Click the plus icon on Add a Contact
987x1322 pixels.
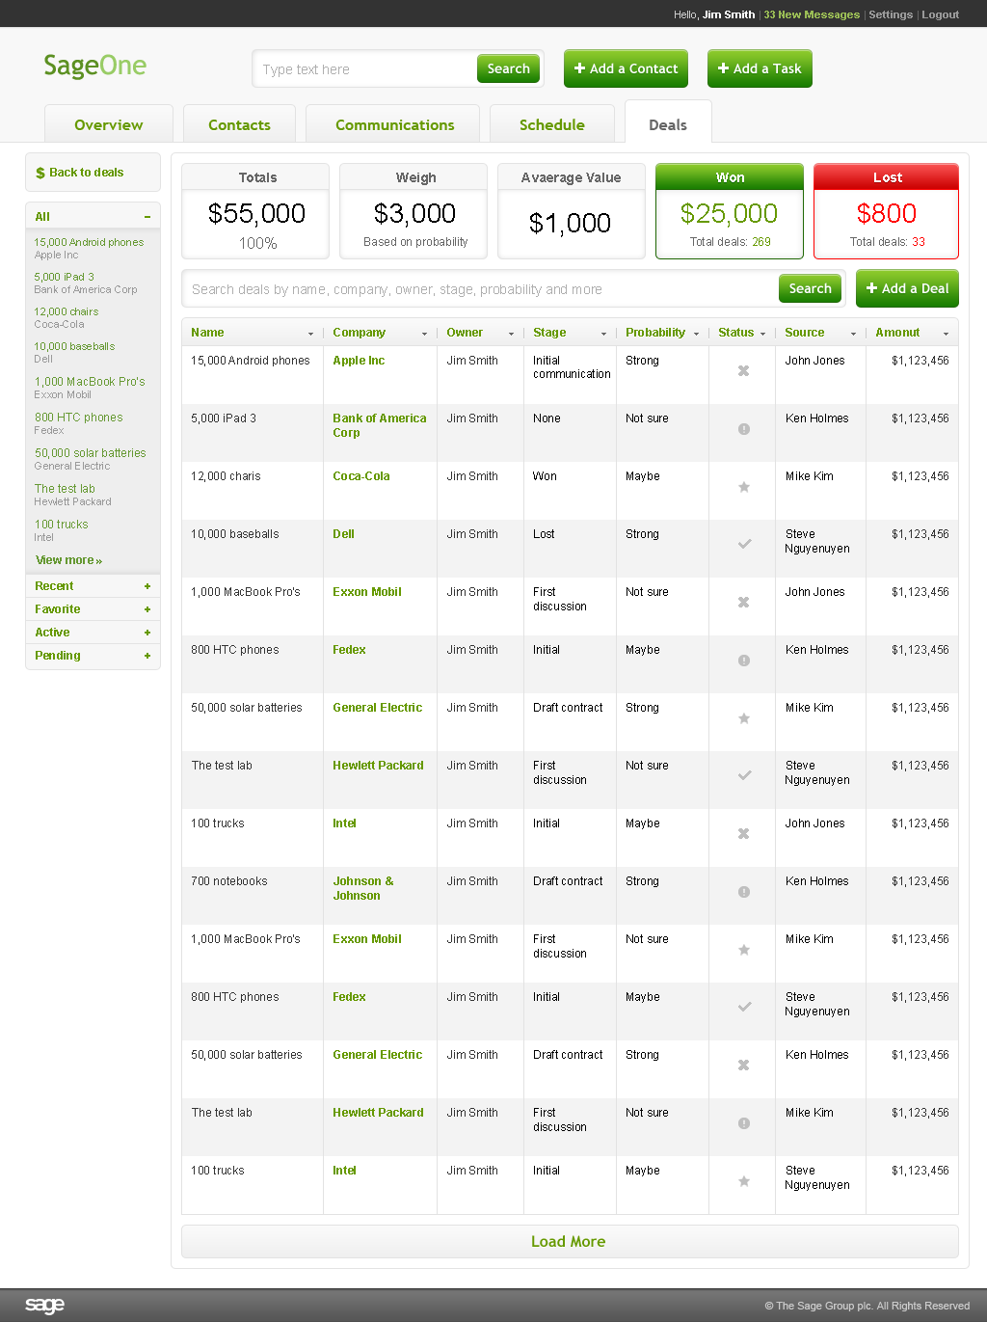click(580, 68)
